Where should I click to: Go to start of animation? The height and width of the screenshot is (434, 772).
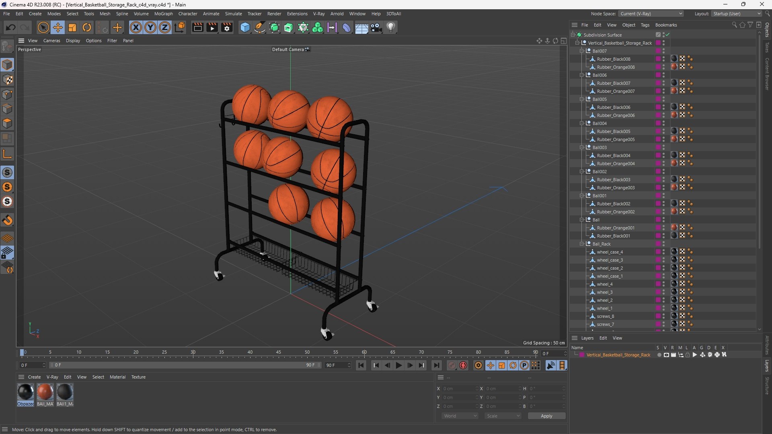pos(361,365)
